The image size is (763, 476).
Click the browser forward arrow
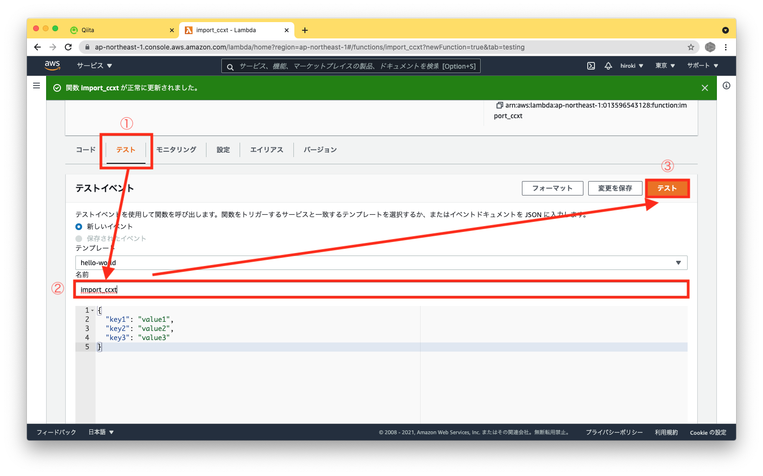coord(53,47)
